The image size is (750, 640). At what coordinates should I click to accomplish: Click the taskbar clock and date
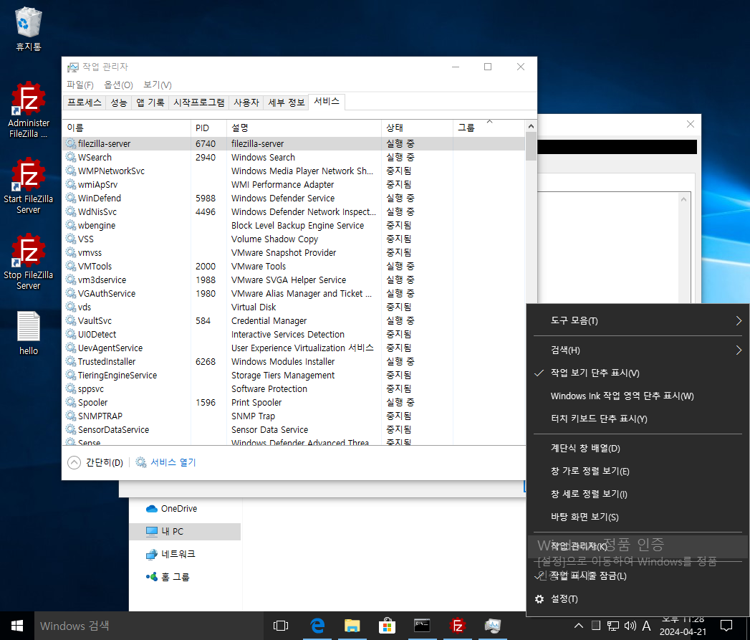(x=683, y=626)
